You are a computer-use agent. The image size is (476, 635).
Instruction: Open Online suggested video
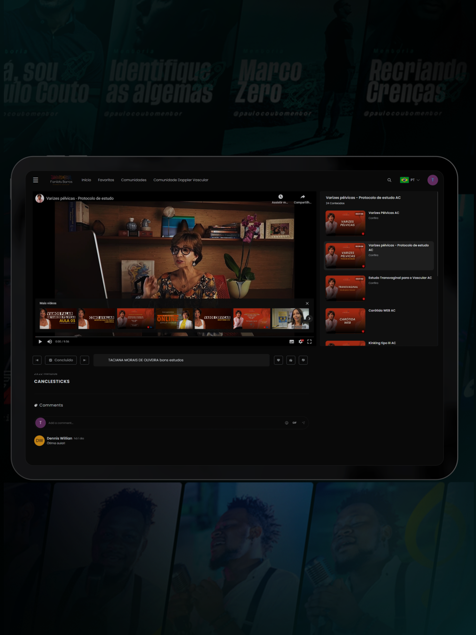[x=174, y=318]
